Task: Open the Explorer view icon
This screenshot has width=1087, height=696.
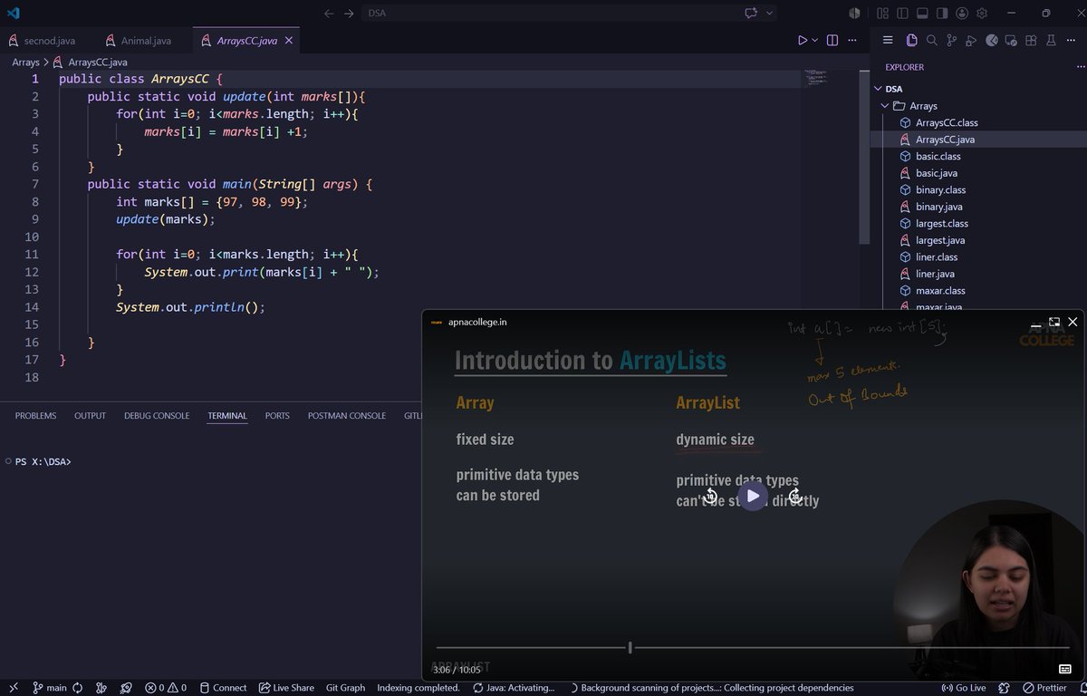Action: (911, 40)
